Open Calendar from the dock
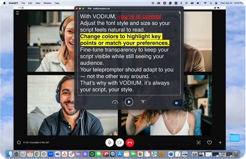The height and width of the screenshot is (159, 246). click(x=30, y=154)
